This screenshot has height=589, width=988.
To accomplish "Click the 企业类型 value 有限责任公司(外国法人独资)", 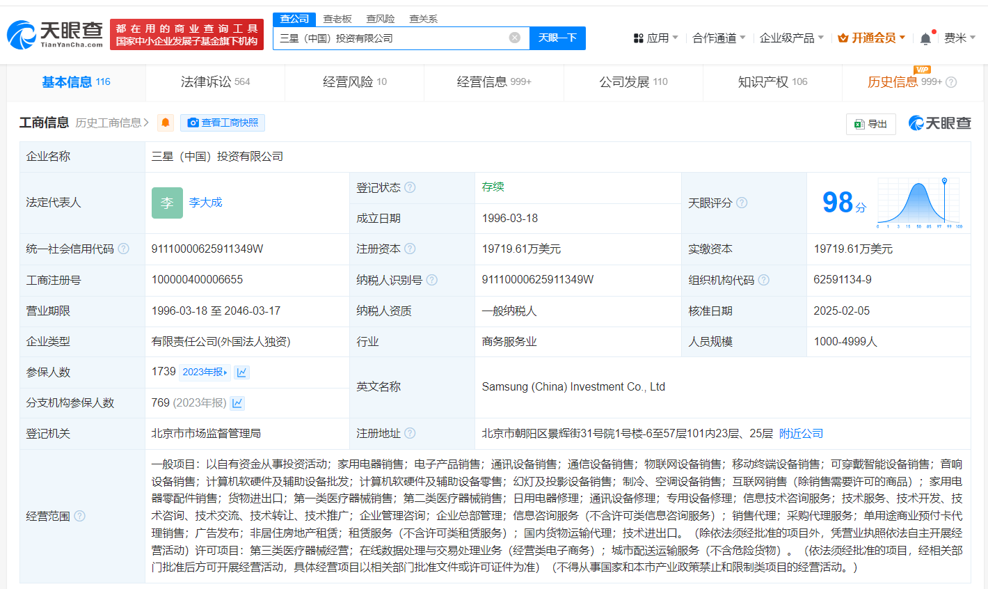I will point(221,341).
